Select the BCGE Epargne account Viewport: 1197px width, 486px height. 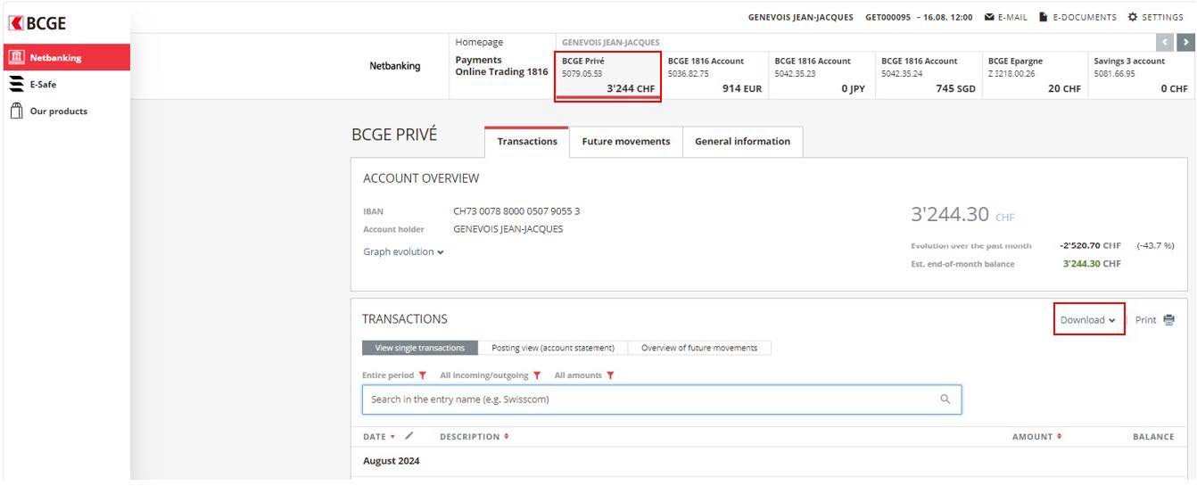pos(1035,76)
